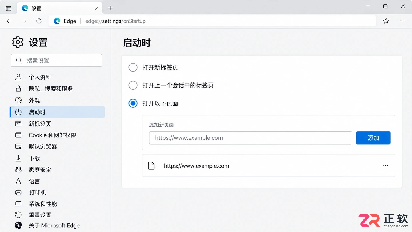The width and height of the screenshot is (412, 232).
Task: Select 打开新标签页 radio button
Action: tap(133, 68)
